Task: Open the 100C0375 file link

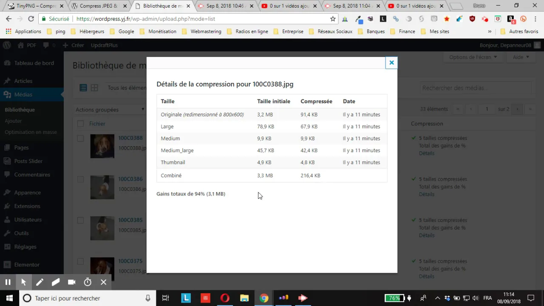Action: 130,261
